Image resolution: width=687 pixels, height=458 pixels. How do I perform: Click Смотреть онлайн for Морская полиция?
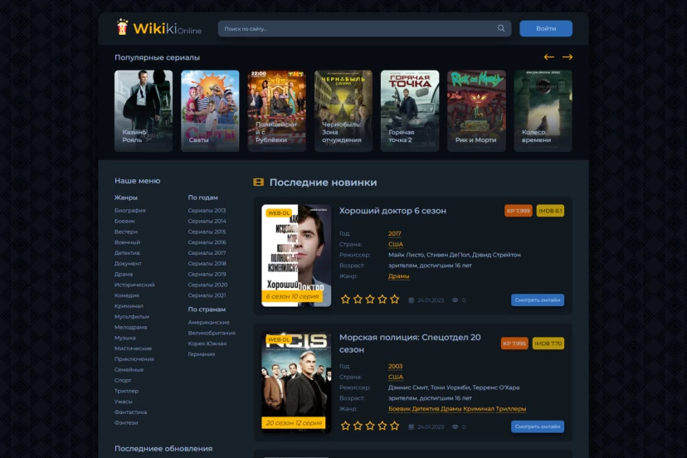537,426
